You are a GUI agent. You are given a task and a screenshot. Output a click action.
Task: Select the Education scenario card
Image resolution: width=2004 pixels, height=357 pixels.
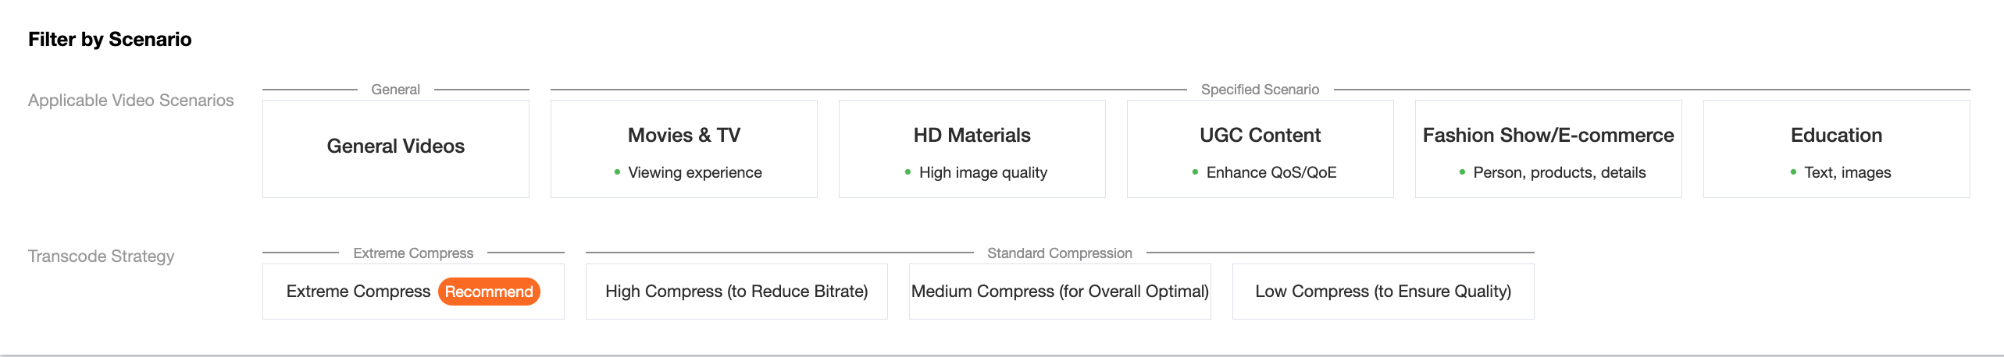pos(1836,148)
